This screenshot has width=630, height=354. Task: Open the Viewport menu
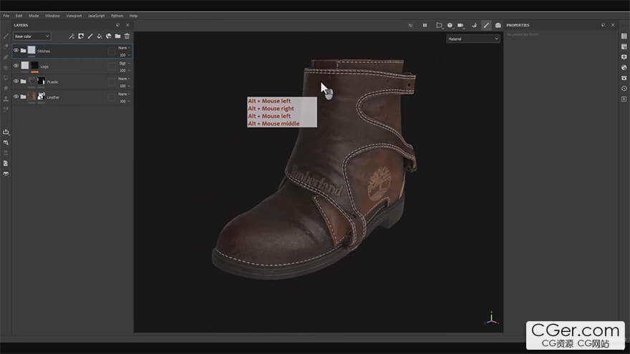74,16
